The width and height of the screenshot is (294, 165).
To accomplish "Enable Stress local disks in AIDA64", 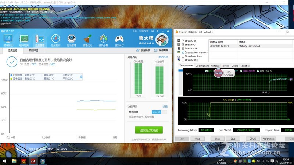I will coord(183,56).
